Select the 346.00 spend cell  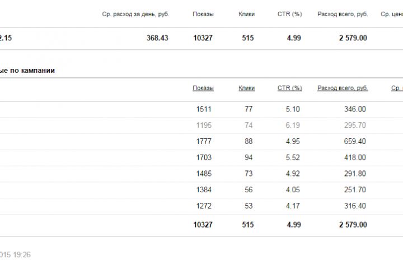tap(355, 109)
